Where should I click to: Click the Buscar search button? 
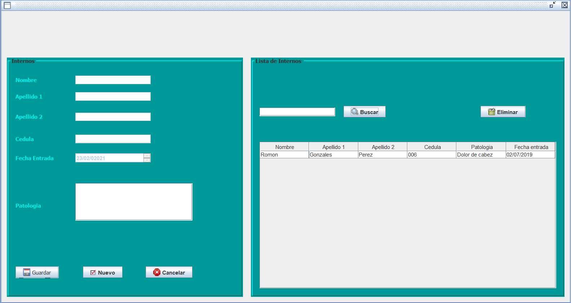pyautogui.click(x=364, y=112)
